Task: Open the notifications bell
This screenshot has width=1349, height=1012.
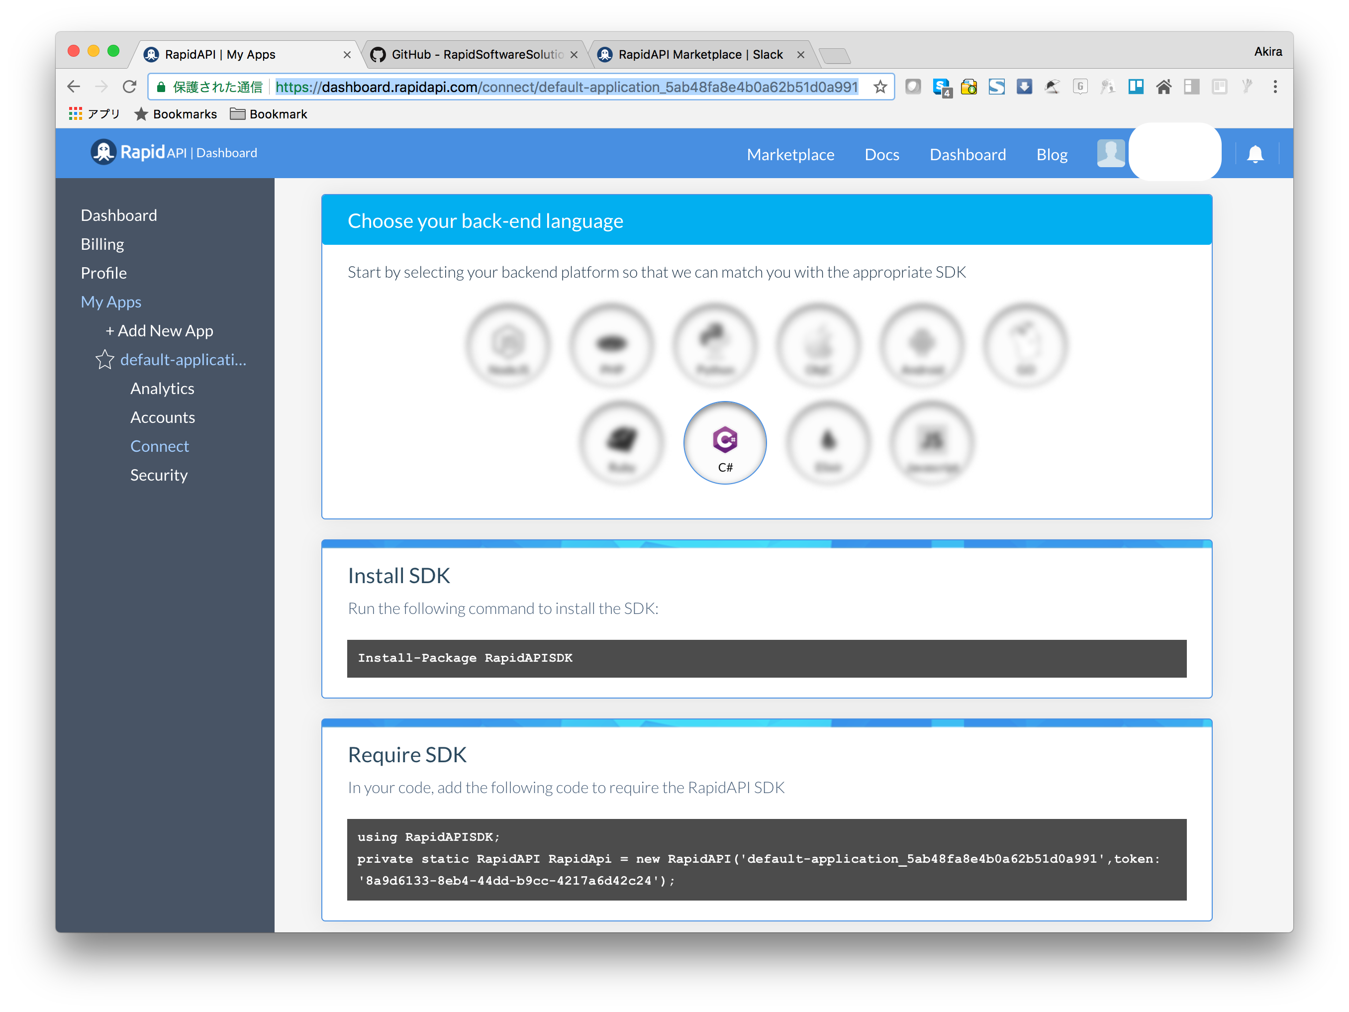Action: tap(1254, 154)
